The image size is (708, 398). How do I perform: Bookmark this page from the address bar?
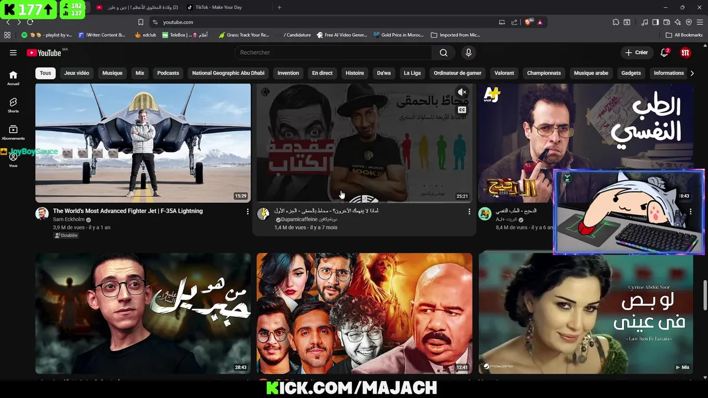[140, 22]
